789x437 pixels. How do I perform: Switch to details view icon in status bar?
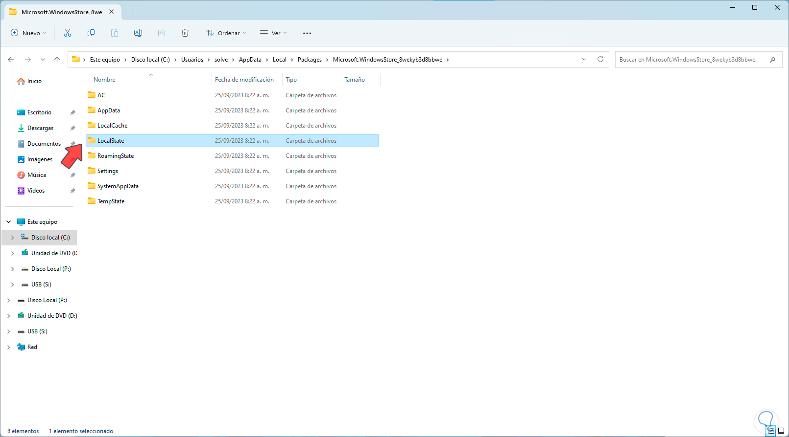(770, 431)
